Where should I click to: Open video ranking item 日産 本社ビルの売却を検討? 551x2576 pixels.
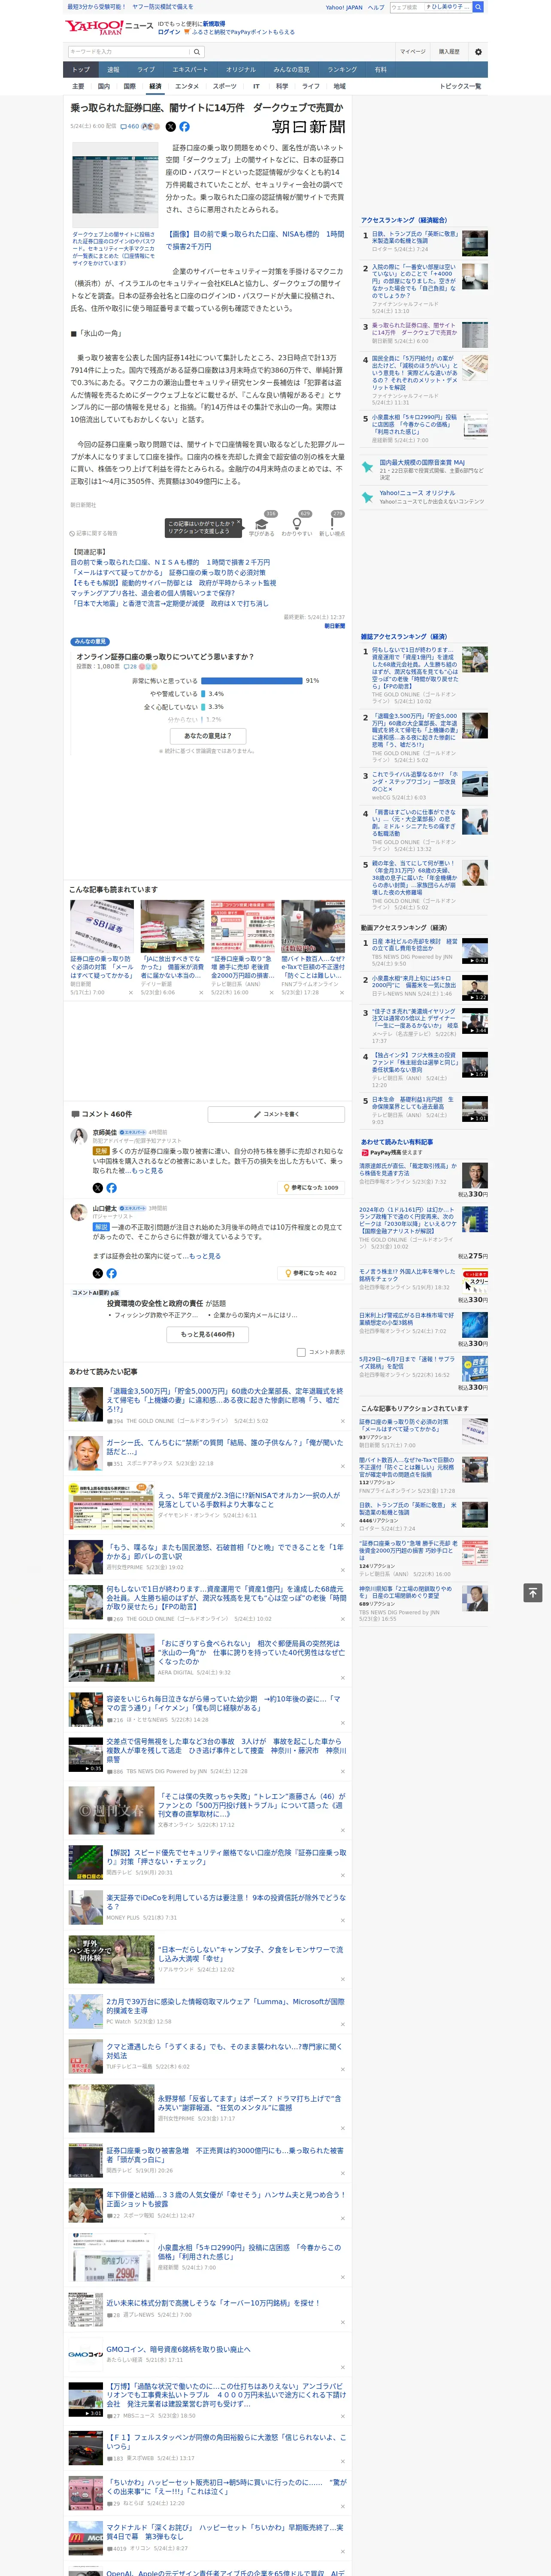pos(414,944)
